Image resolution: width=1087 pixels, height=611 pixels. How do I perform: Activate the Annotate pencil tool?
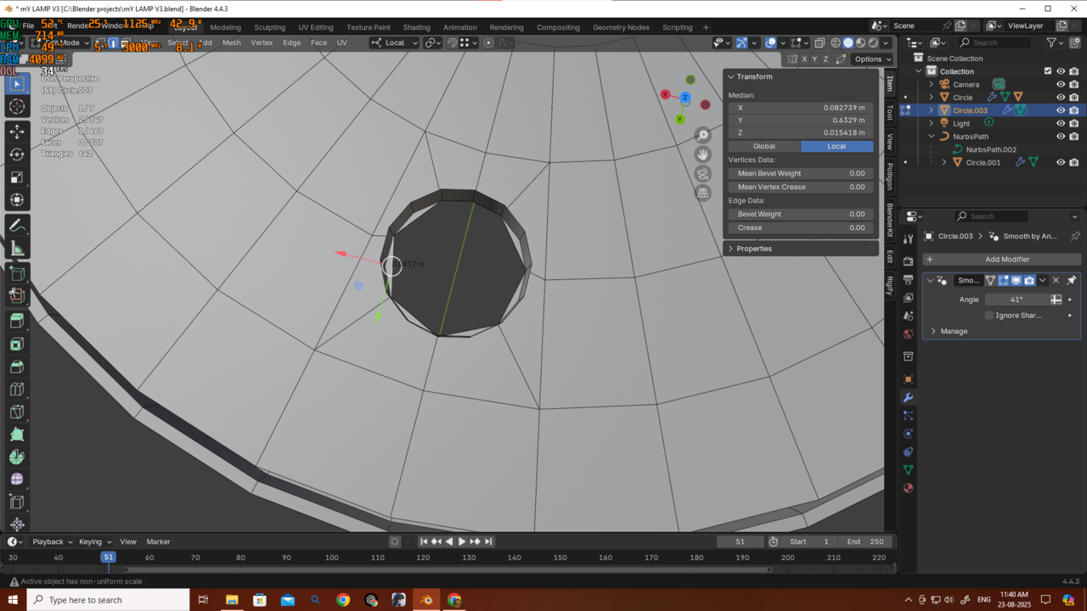coord(17,226)
